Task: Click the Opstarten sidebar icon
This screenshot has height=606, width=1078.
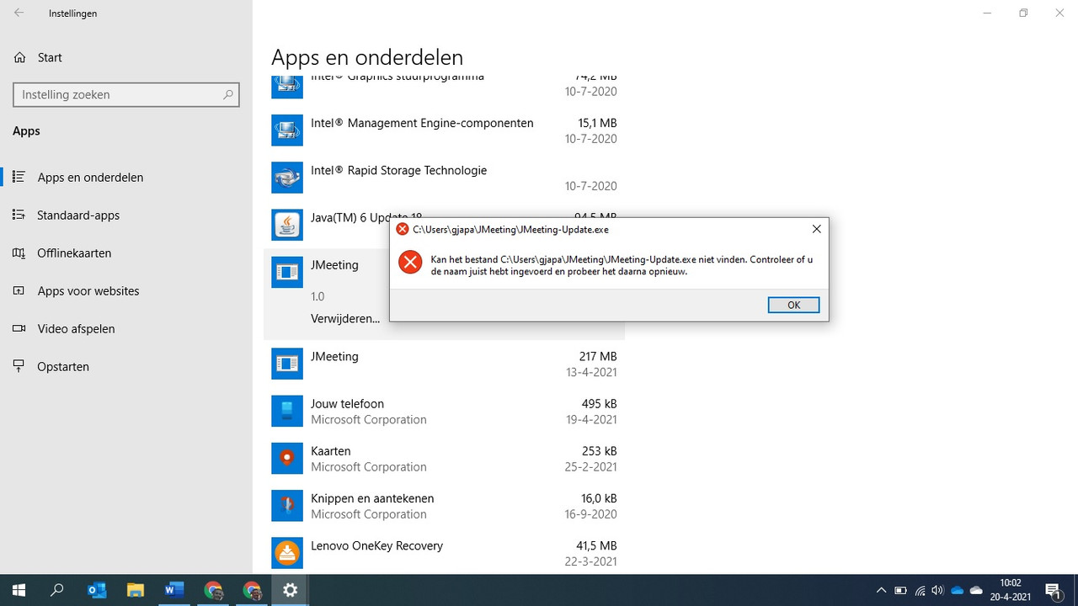Action: tap(19, 366)
